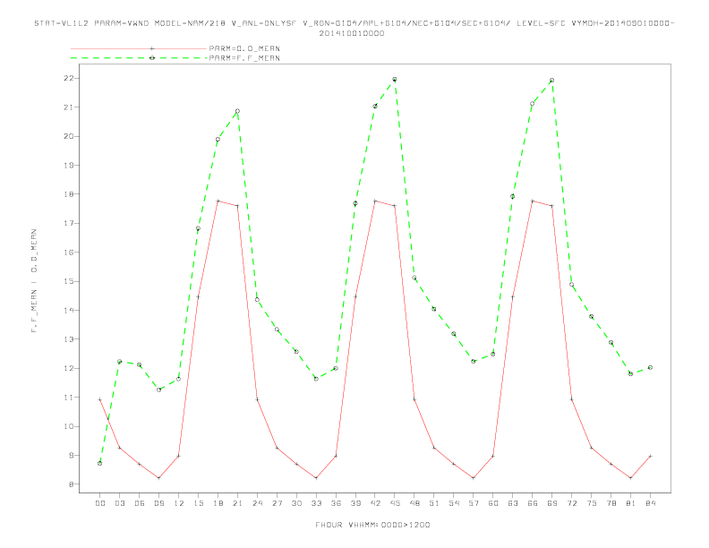Viewport: 709px width, 548px height.
Task: Click x-axis forecast hour label 60
Action: (493, 503)
